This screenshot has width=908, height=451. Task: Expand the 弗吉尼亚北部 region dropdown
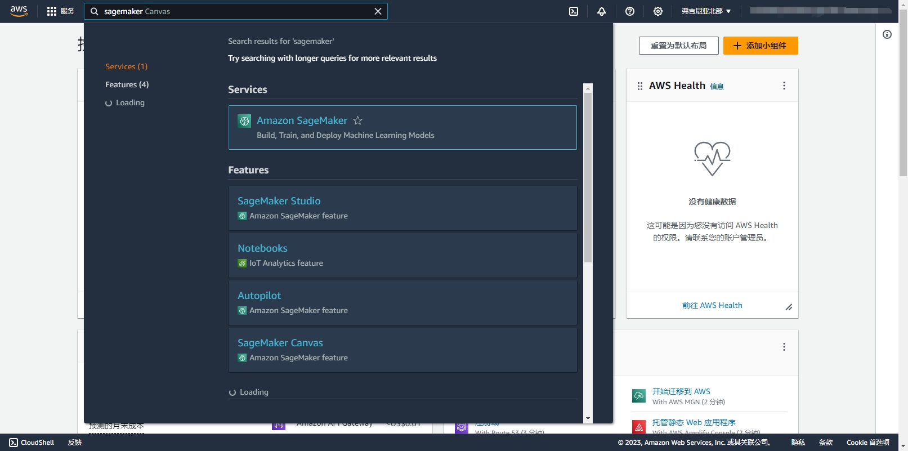706,11
